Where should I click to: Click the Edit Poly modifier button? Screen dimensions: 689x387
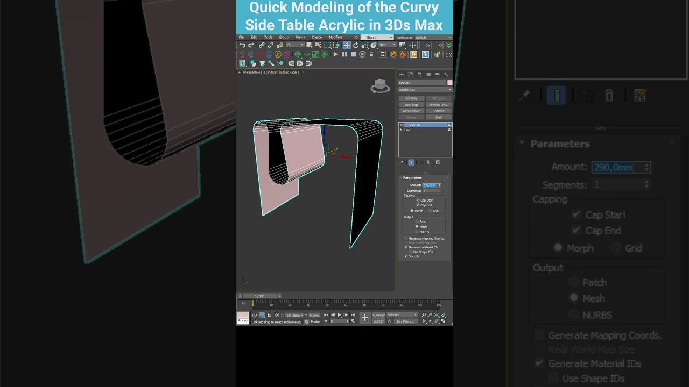click(411, 98)
